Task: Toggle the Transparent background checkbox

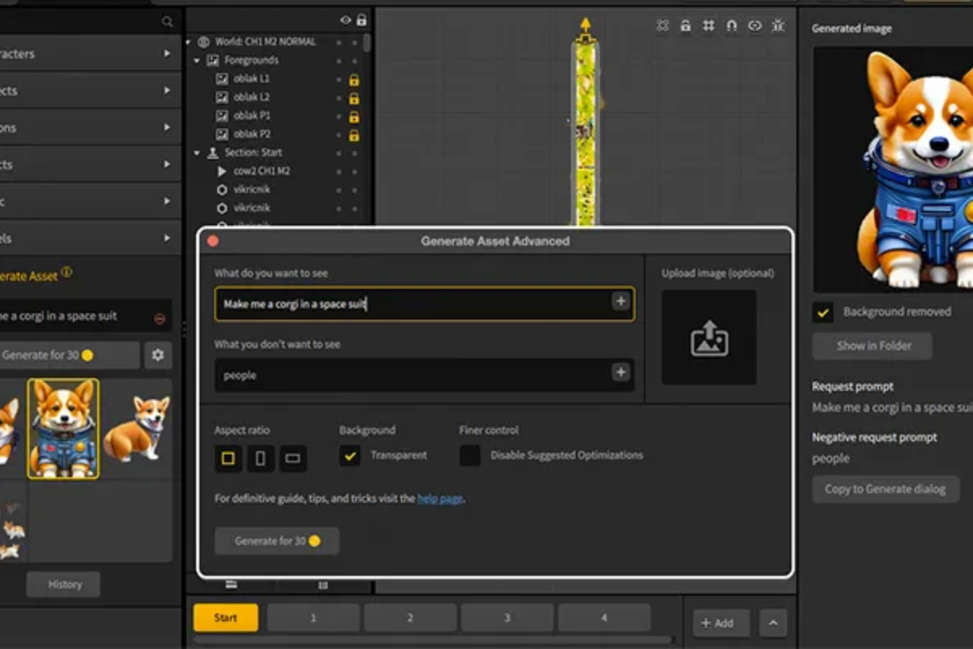Action: (x=349, y=455)
